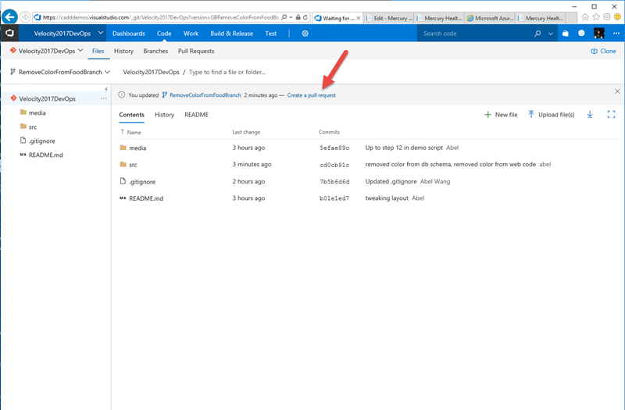
Task: Click the browser address bar URL
Action: click(159, 17)
